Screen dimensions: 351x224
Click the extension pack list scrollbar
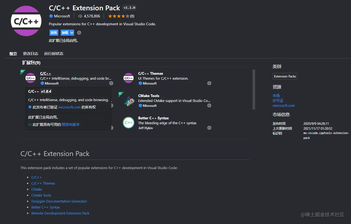(x=254, y=89)
